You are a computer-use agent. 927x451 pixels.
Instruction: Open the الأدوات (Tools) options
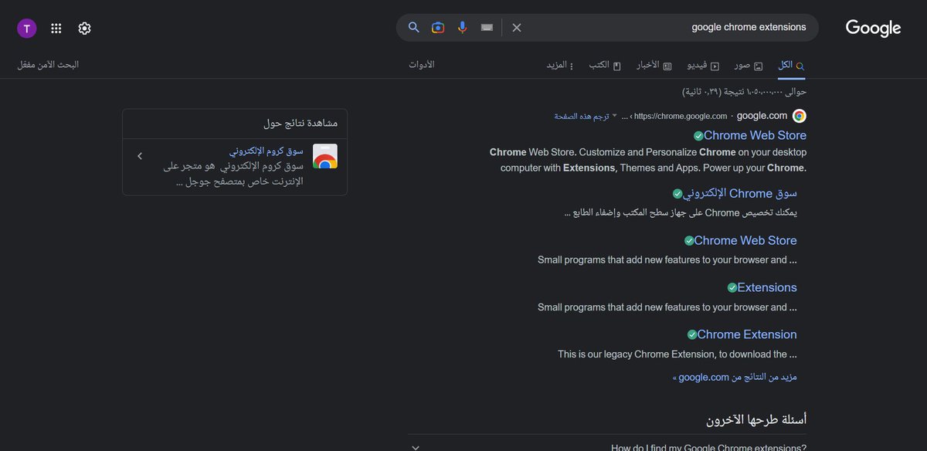pos(422,64)
